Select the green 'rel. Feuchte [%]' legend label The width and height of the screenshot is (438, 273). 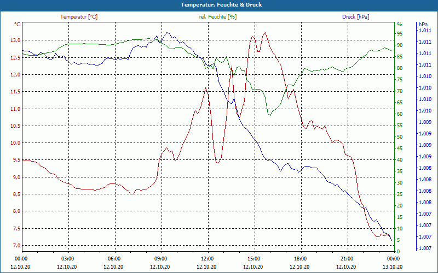tap(218, 17)
